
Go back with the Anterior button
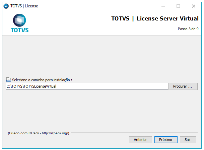point(140,140)
